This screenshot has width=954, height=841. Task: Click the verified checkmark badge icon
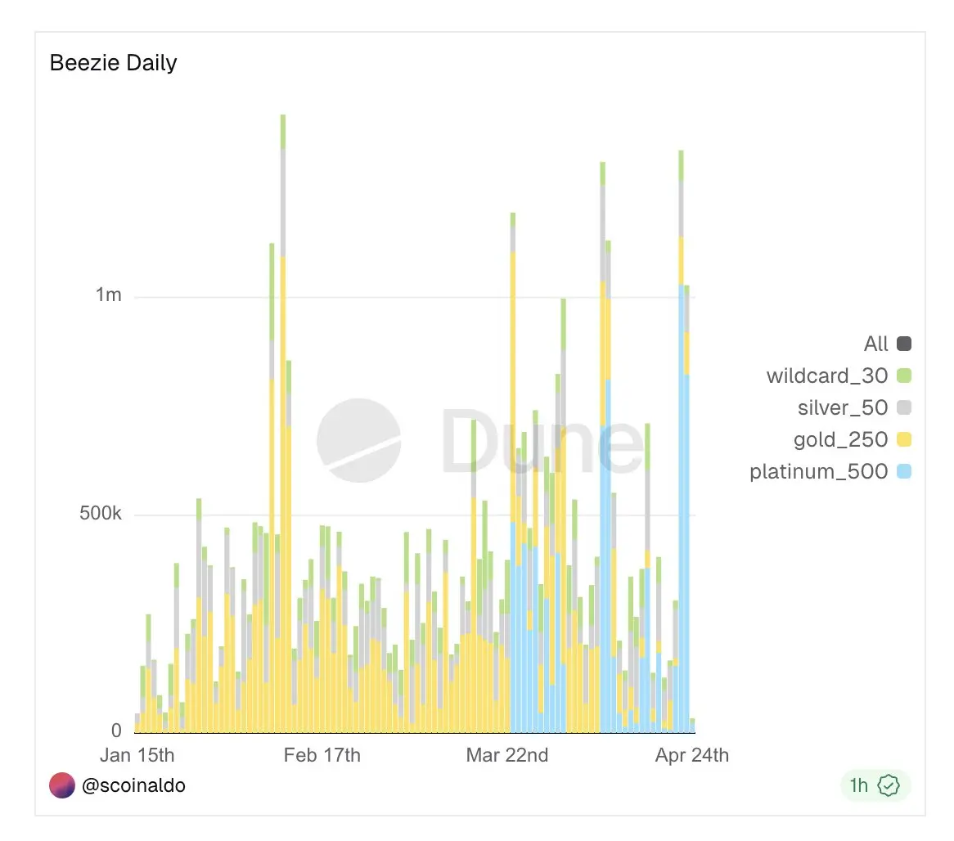889,785
